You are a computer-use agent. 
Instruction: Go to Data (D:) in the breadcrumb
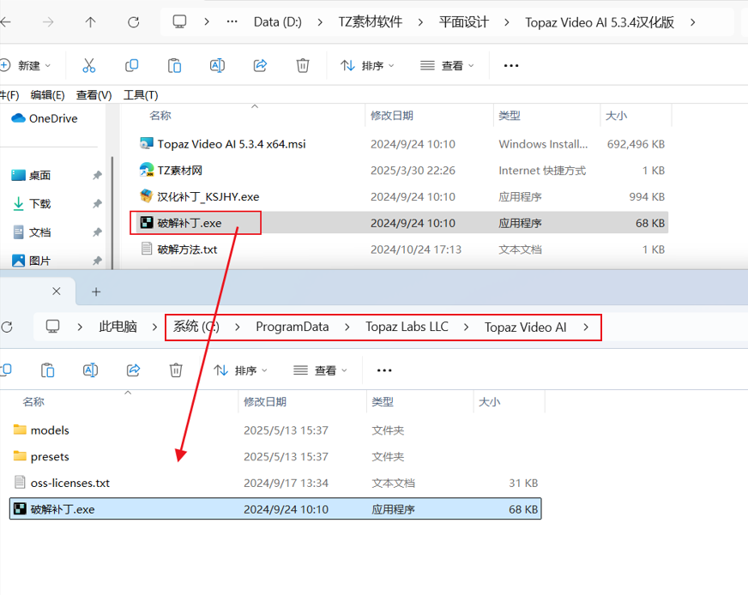[278, 22]
